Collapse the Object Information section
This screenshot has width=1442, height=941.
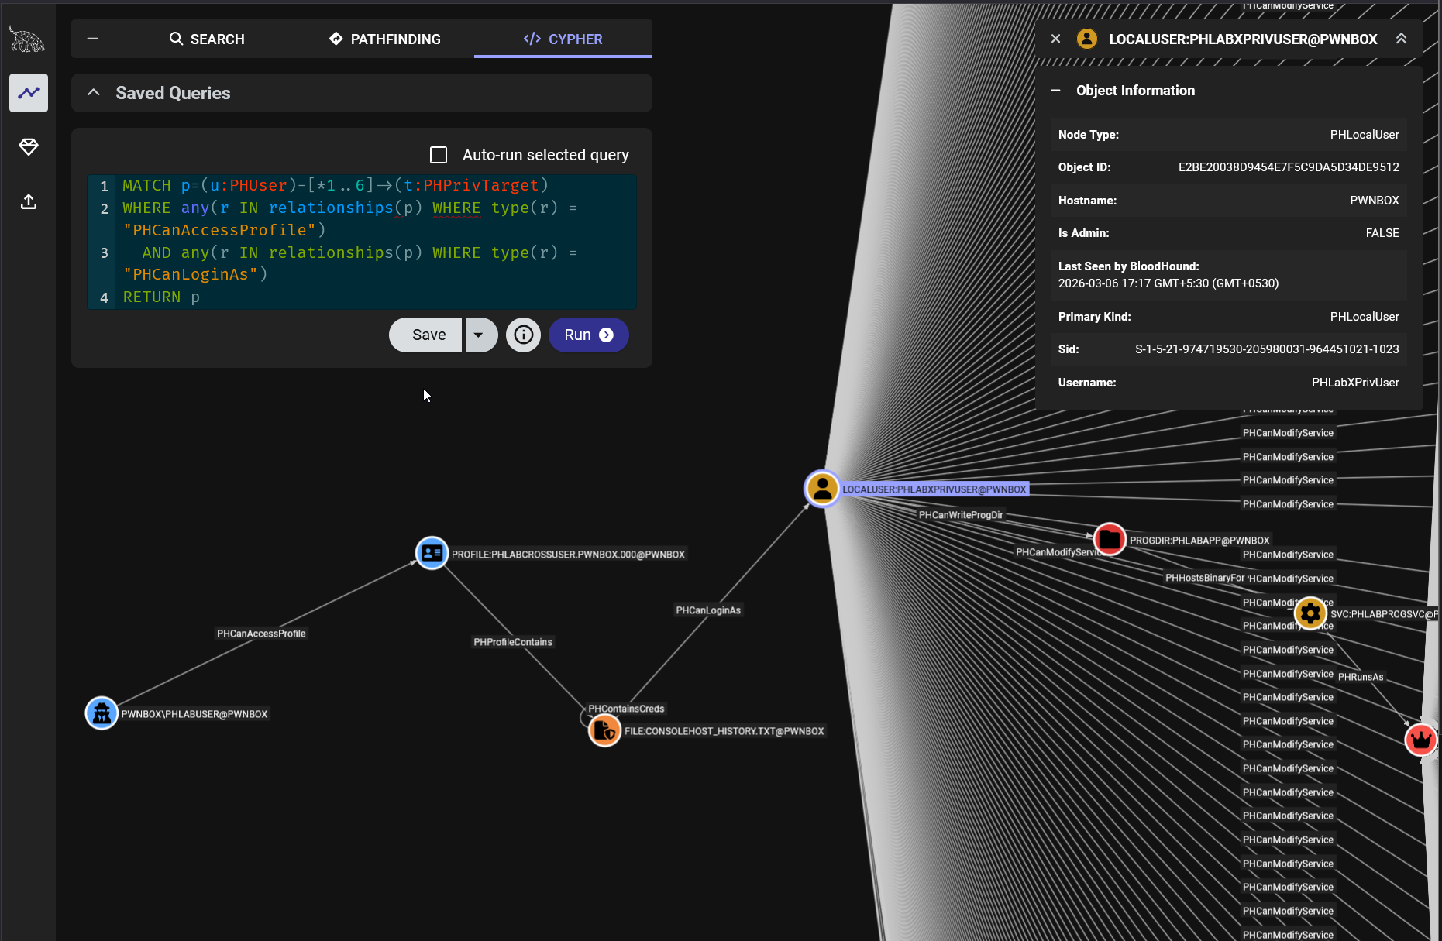click(x=1055, y=91)
